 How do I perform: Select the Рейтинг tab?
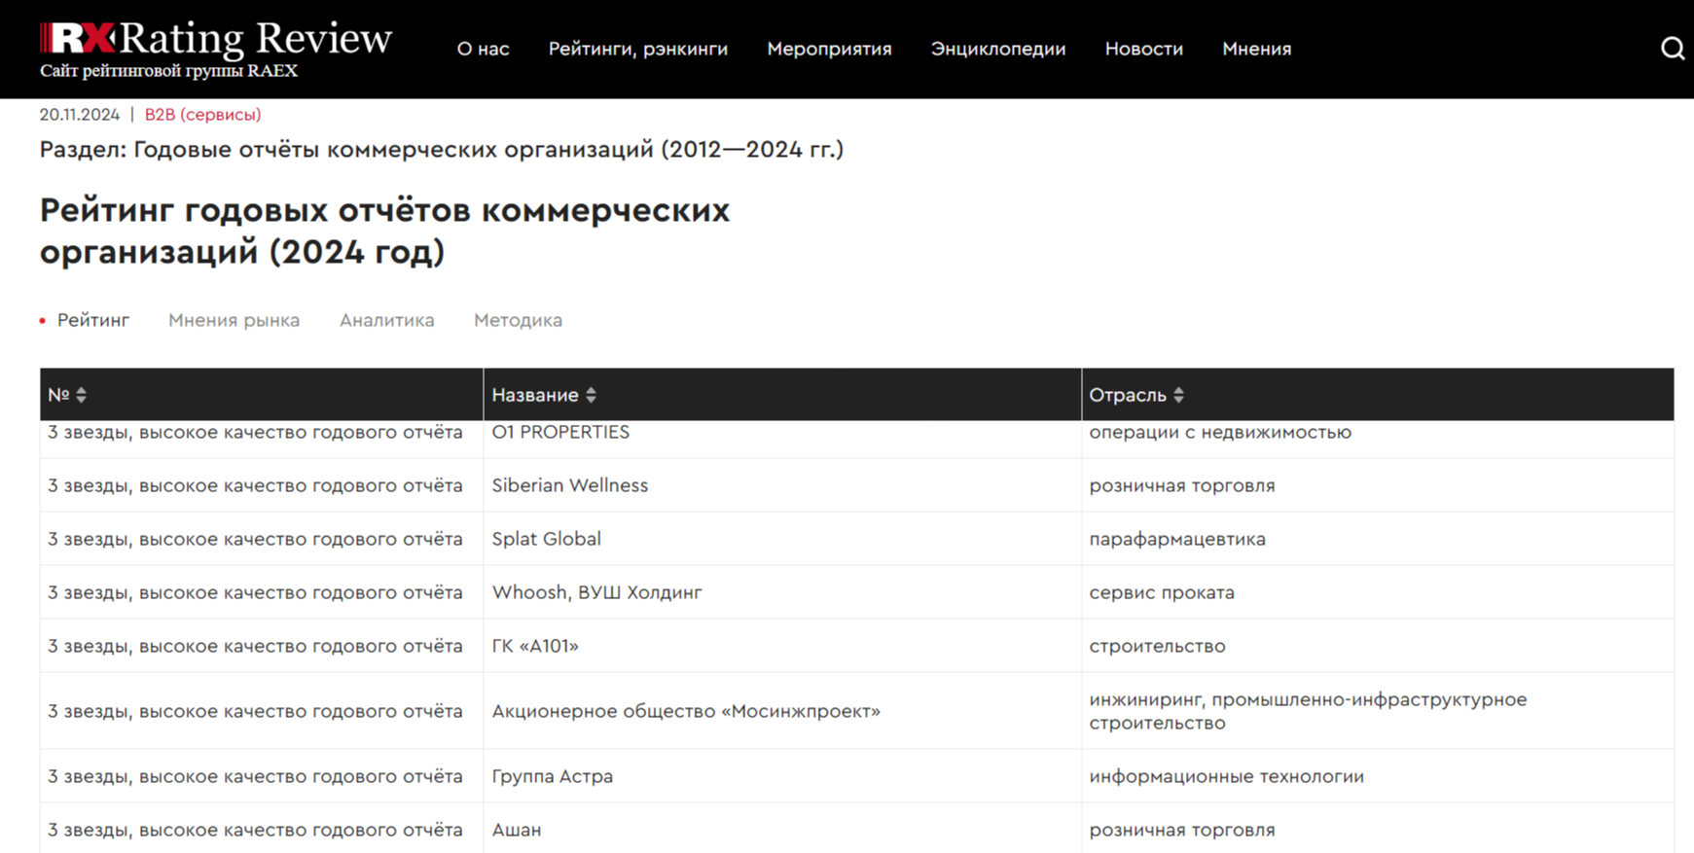93,320
